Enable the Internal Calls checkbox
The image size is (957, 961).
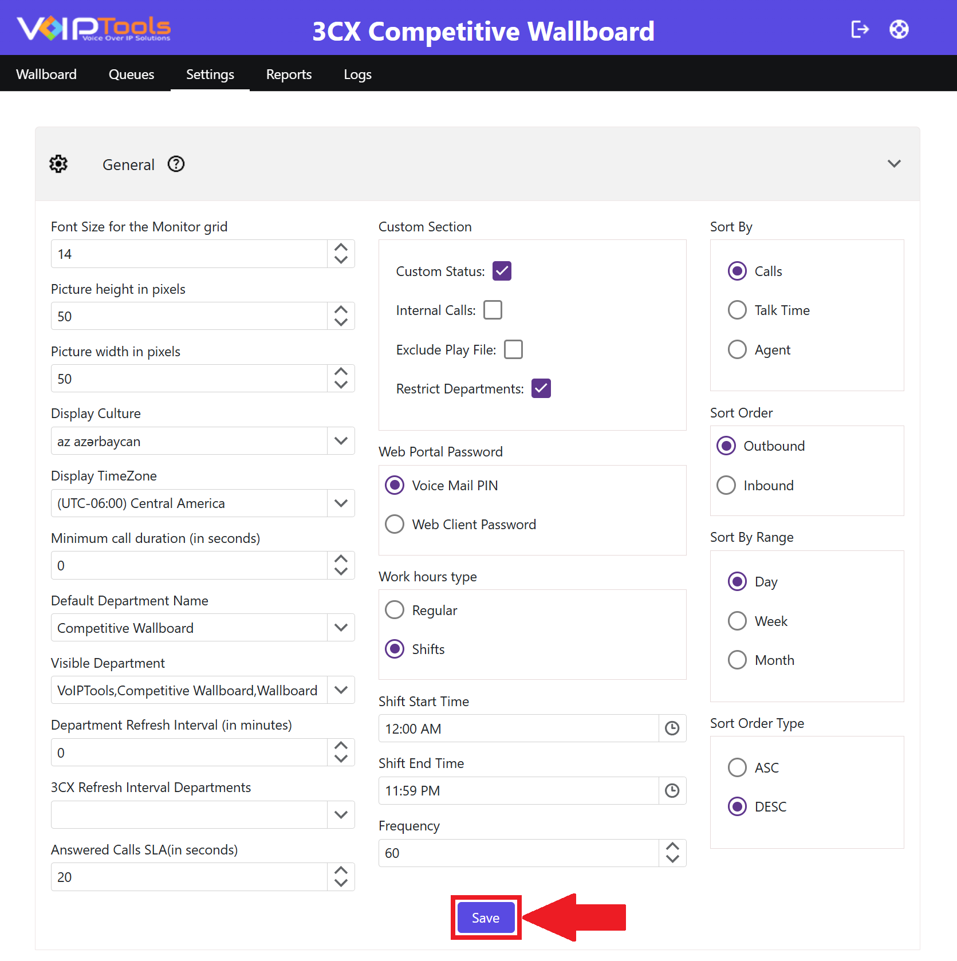[x=493, y=310]
